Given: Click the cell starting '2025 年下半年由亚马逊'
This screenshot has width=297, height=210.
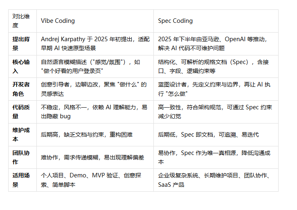Looking at the screenshot, I should 216,44.
